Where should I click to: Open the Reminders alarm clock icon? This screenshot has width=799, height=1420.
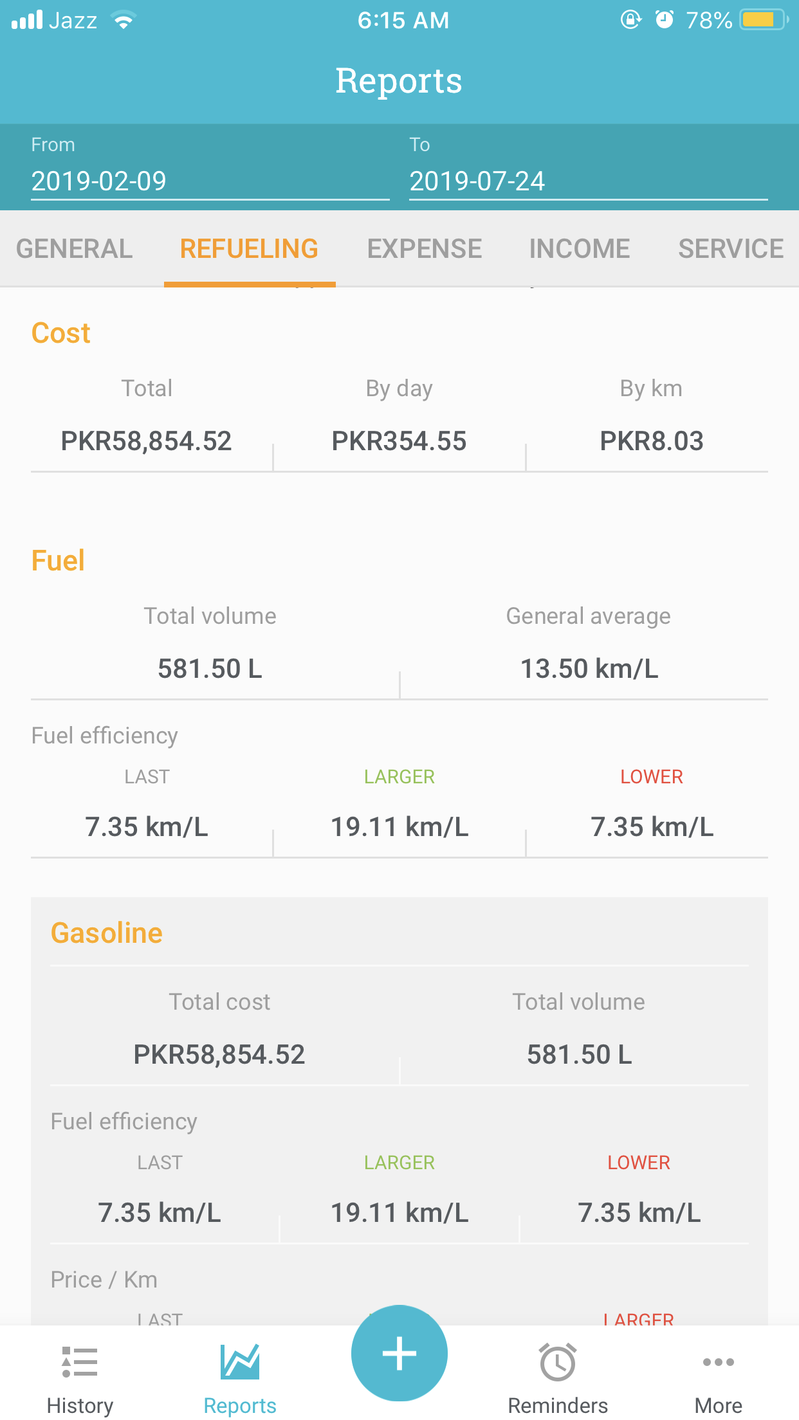pyautogui.click(x=558, y=1362)
